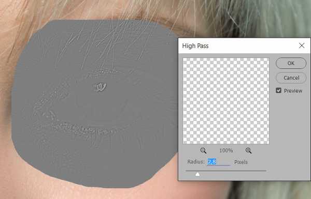This screenshot has height=199, width=311.
Task: Click the right end of Radius slider track
Action: 265,171
